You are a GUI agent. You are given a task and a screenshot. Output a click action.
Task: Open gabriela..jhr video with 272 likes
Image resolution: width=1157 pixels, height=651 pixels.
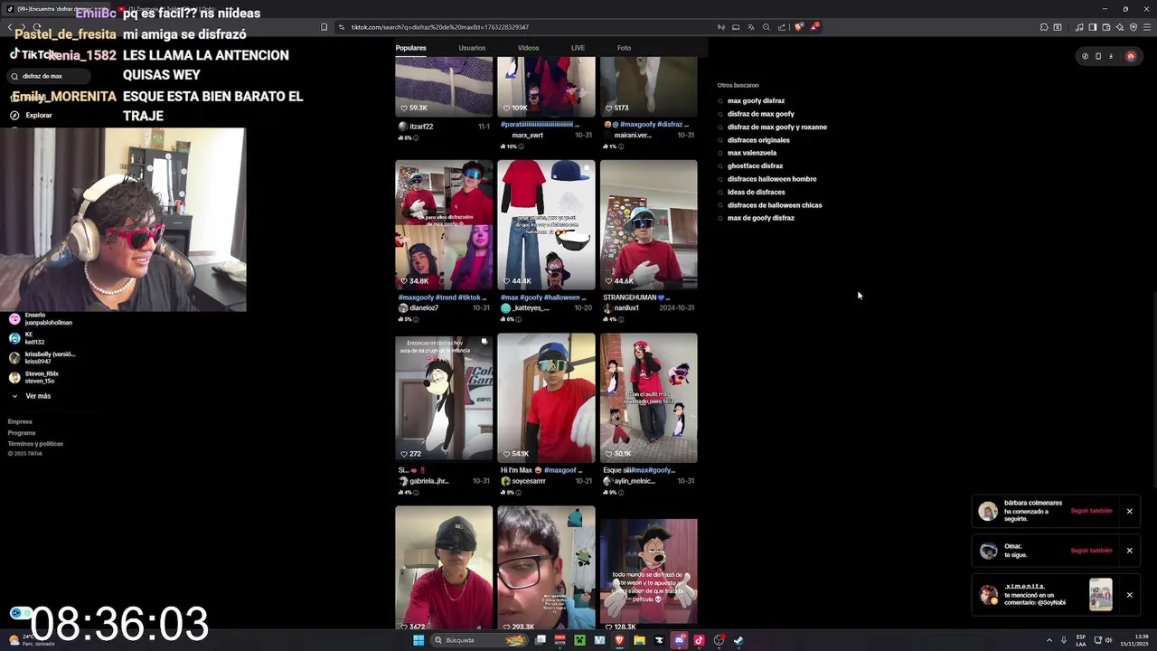444,398
